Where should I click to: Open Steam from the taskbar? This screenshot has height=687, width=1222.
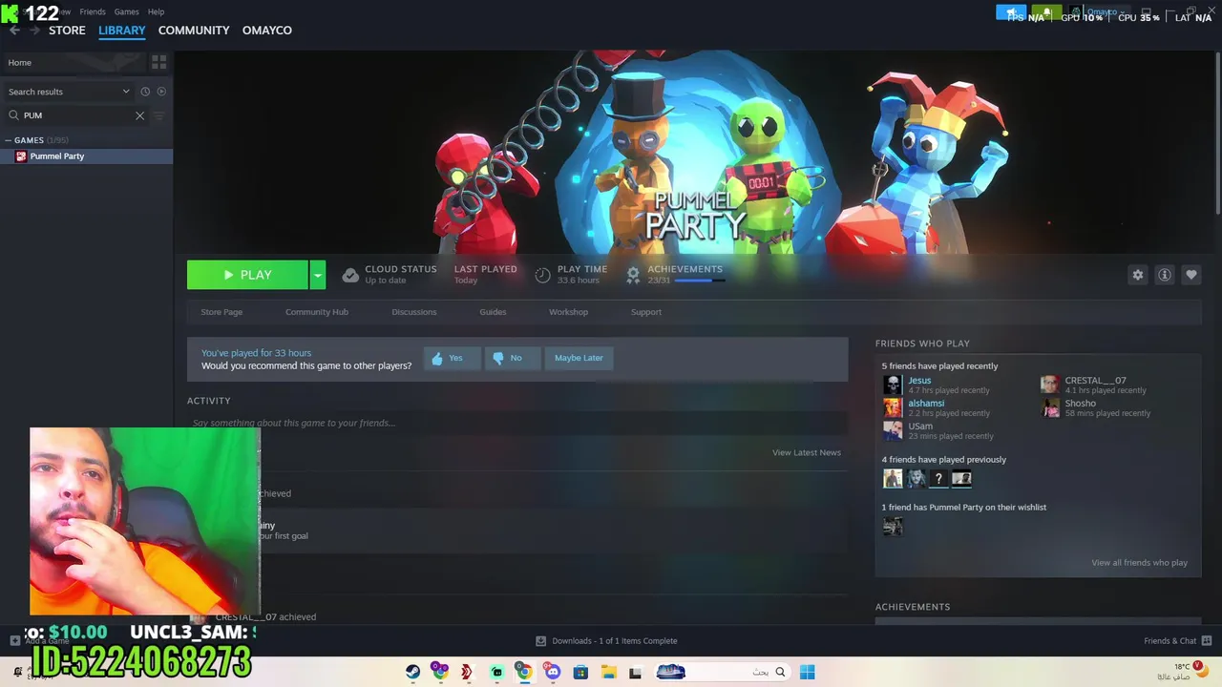(x=412, y=672)
